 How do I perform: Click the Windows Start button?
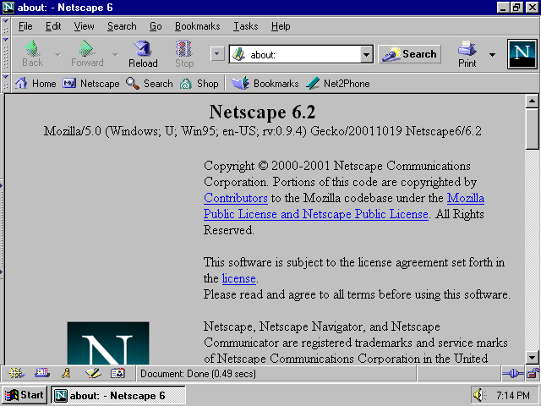[25, 395]
